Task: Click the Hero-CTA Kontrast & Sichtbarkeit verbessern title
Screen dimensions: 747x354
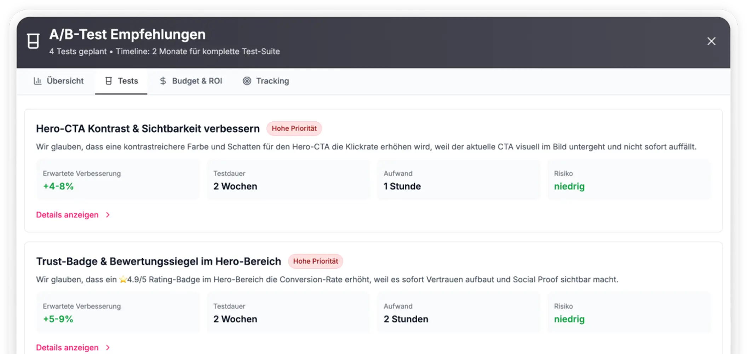Action: (x=148, y=129)
